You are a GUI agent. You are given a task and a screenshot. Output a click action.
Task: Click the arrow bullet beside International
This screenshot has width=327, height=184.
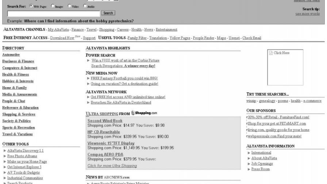click(249, 153)
